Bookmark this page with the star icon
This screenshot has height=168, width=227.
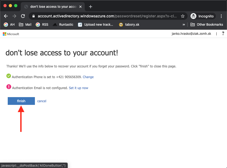pos(183,16)
